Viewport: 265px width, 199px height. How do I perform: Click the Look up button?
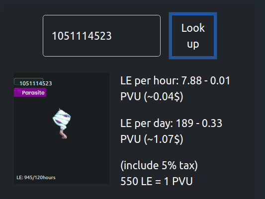193,36
